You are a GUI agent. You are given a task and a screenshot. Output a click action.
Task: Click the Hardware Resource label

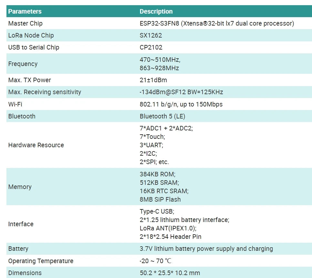[x=36, y=145]
